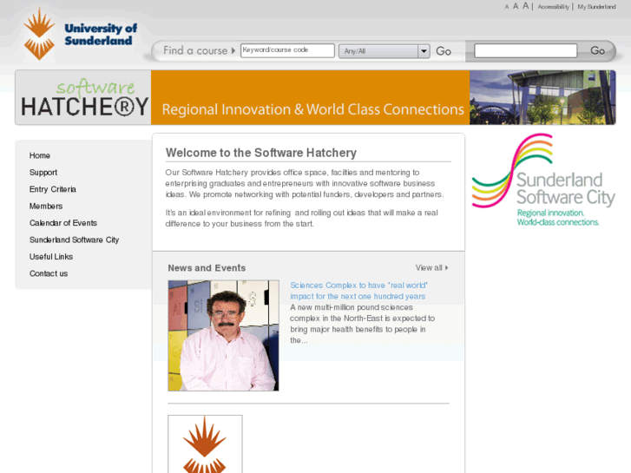631x473 pixels.
Task: Click the Welcome to the Software Hatchery heading
Action: [261, 153]
